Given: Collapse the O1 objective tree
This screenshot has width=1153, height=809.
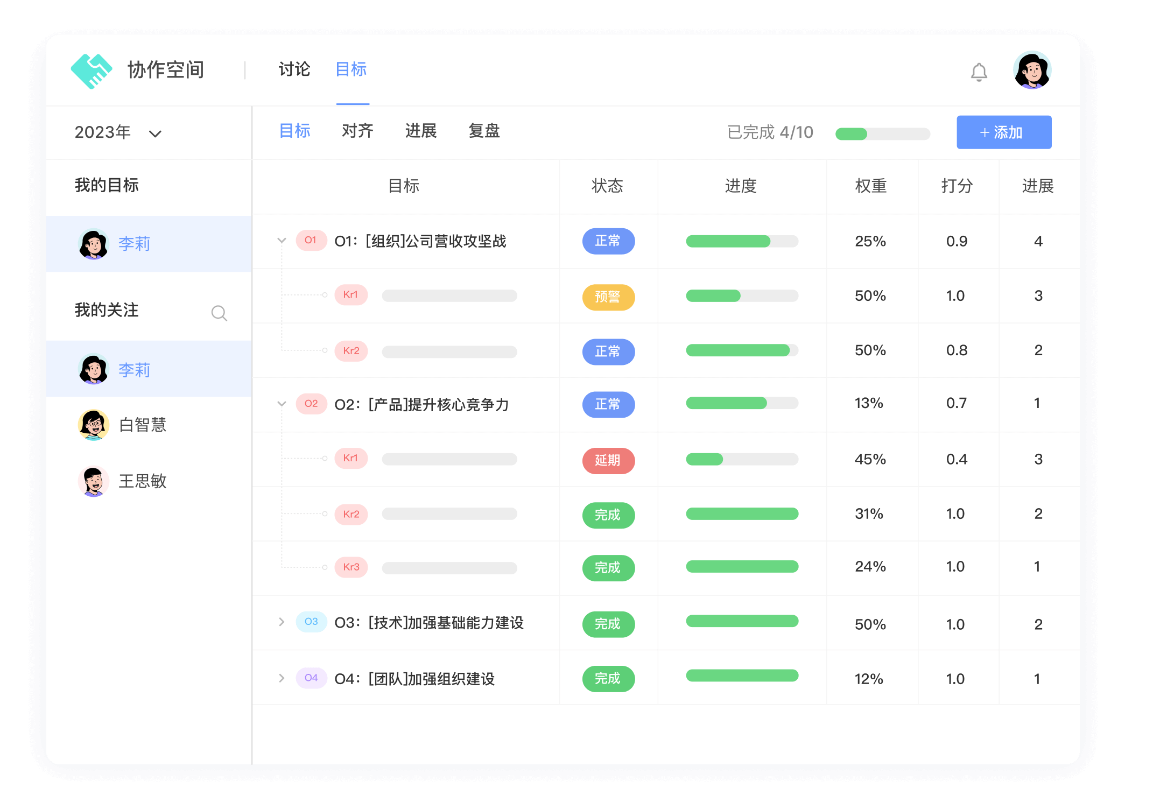Looking at the screenshot, I should 281,241.
